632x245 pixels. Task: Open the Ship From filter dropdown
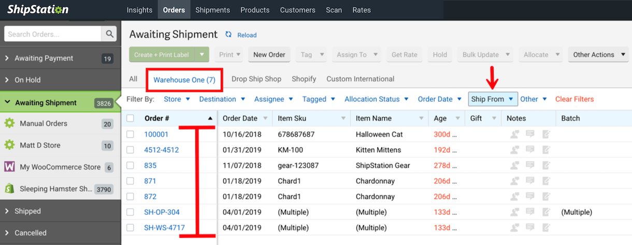tap(493, 99)
